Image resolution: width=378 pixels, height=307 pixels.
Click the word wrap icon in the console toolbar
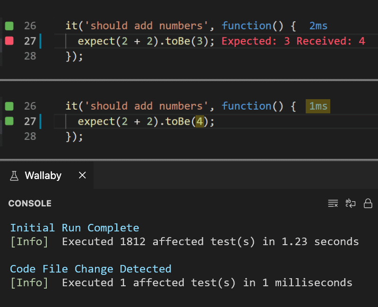[x=350, y=203]
